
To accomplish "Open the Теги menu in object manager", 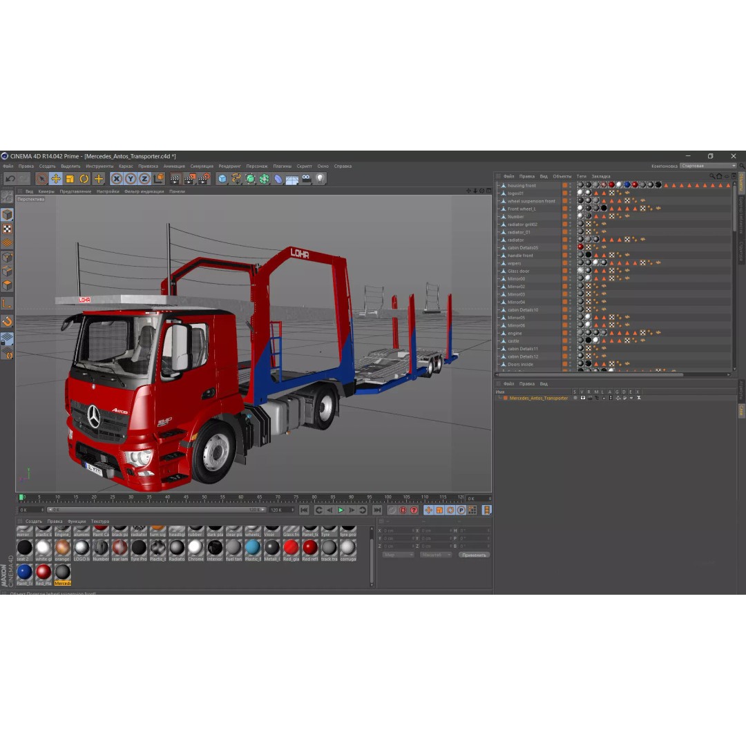I will tap(582, 176).
